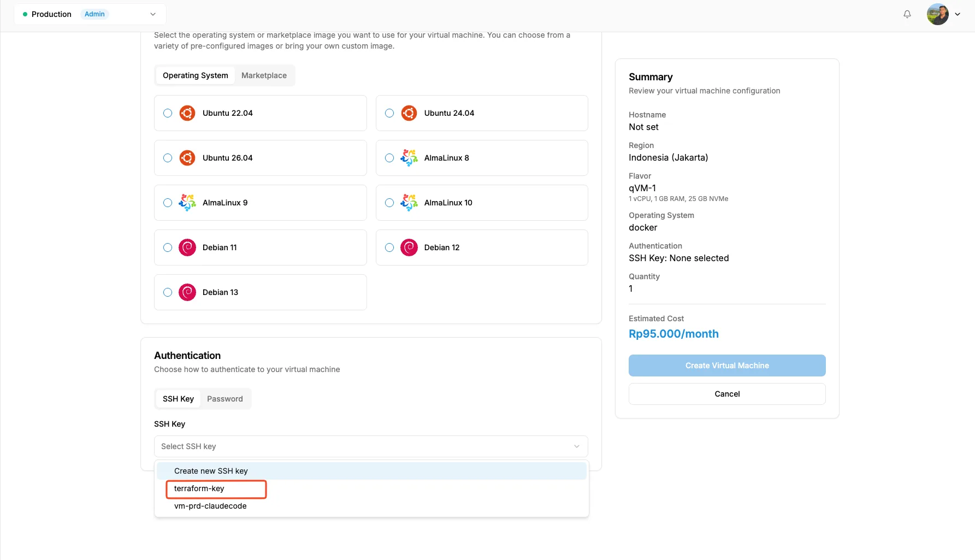The height and width of the screenshot is (560, 975).
Task: Switch to the Marketplace tab
Action: pyautogui.click(x=264, y=75)
